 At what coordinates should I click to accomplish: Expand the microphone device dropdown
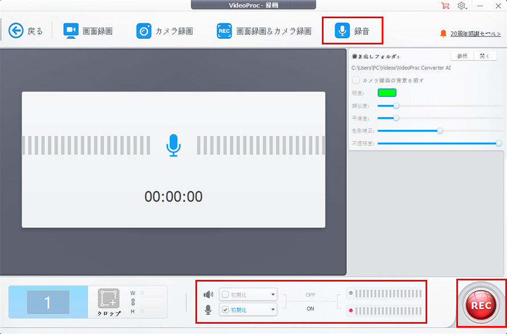273,309
